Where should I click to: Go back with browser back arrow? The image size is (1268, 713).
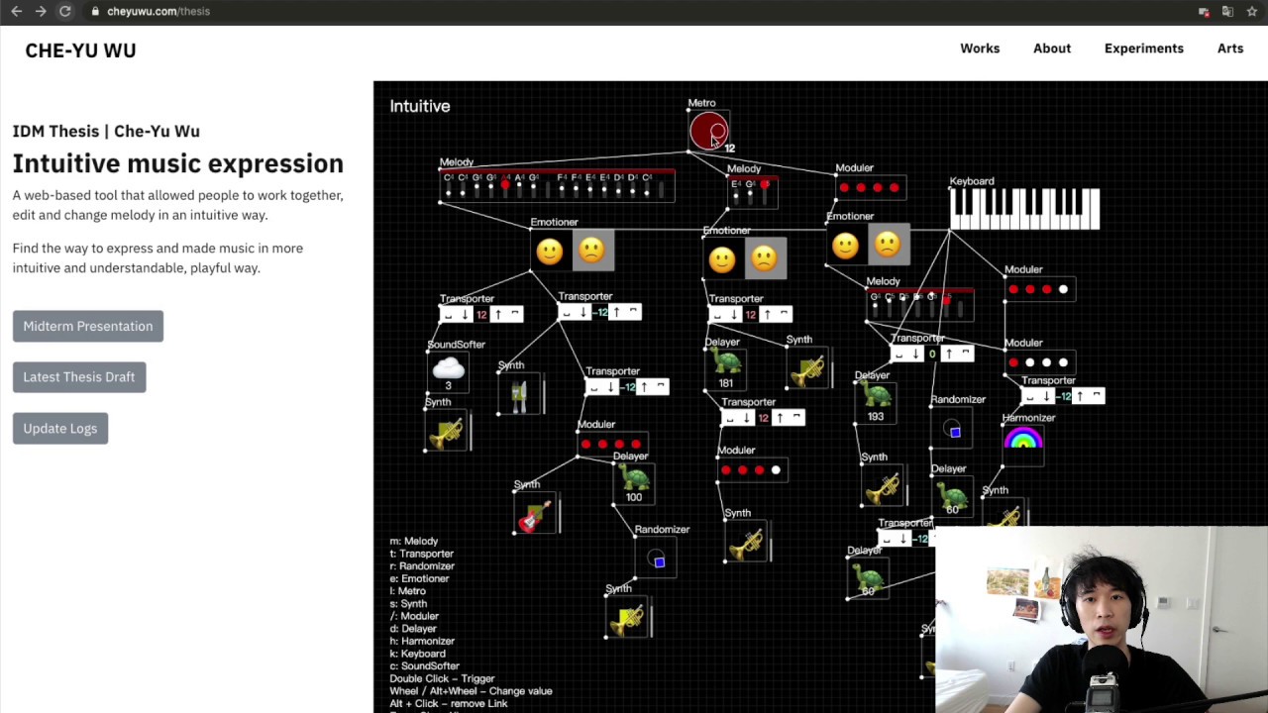(16, 11)
